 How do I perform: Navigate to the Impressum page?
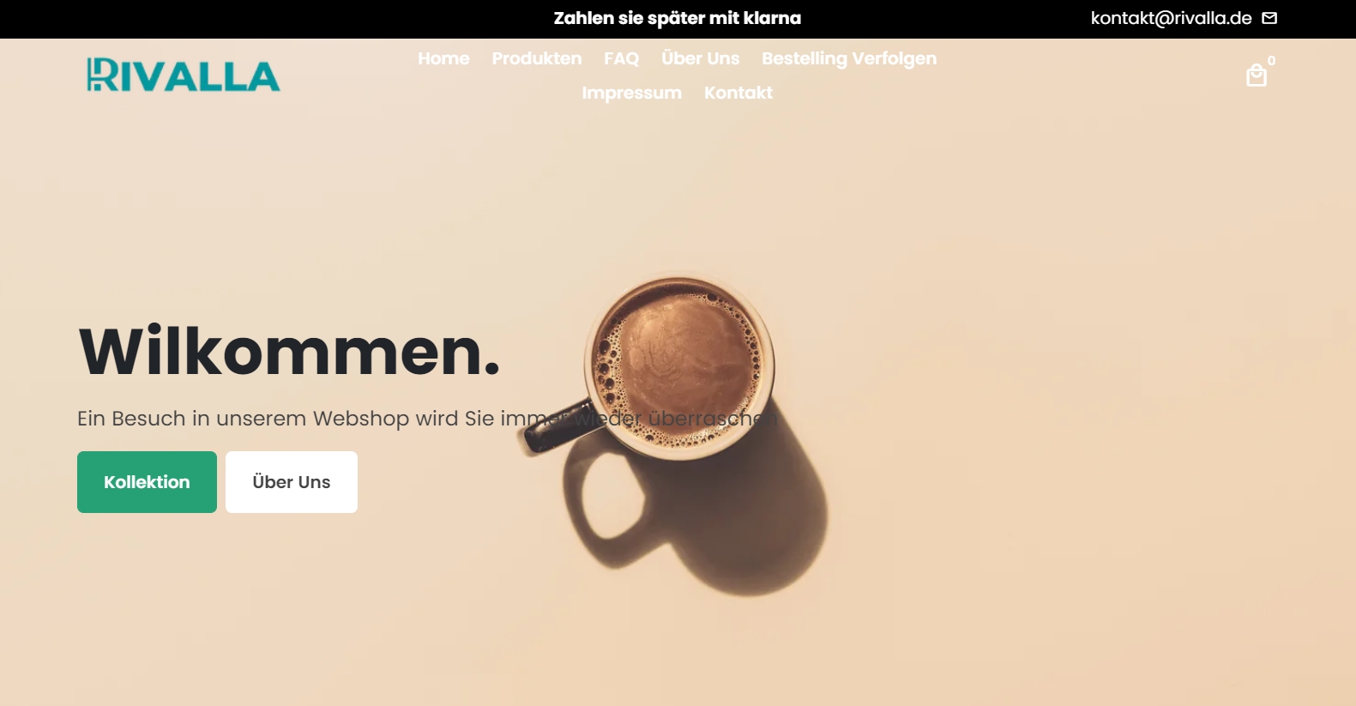(x=632, y=93)
